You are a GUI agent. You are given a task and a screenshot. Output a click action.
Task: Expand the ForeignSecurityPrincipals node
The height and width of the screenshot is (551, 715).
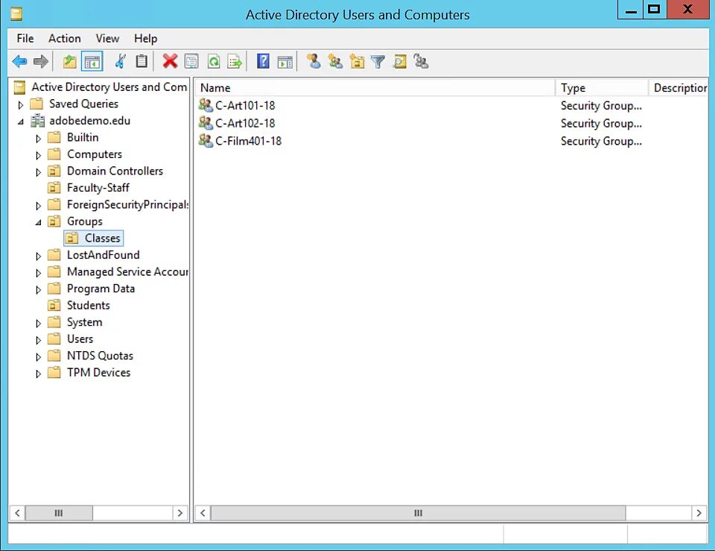38,206
